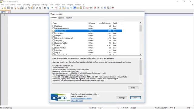
Task: Click the Copy toolbar icon
Action: point(29,8)
